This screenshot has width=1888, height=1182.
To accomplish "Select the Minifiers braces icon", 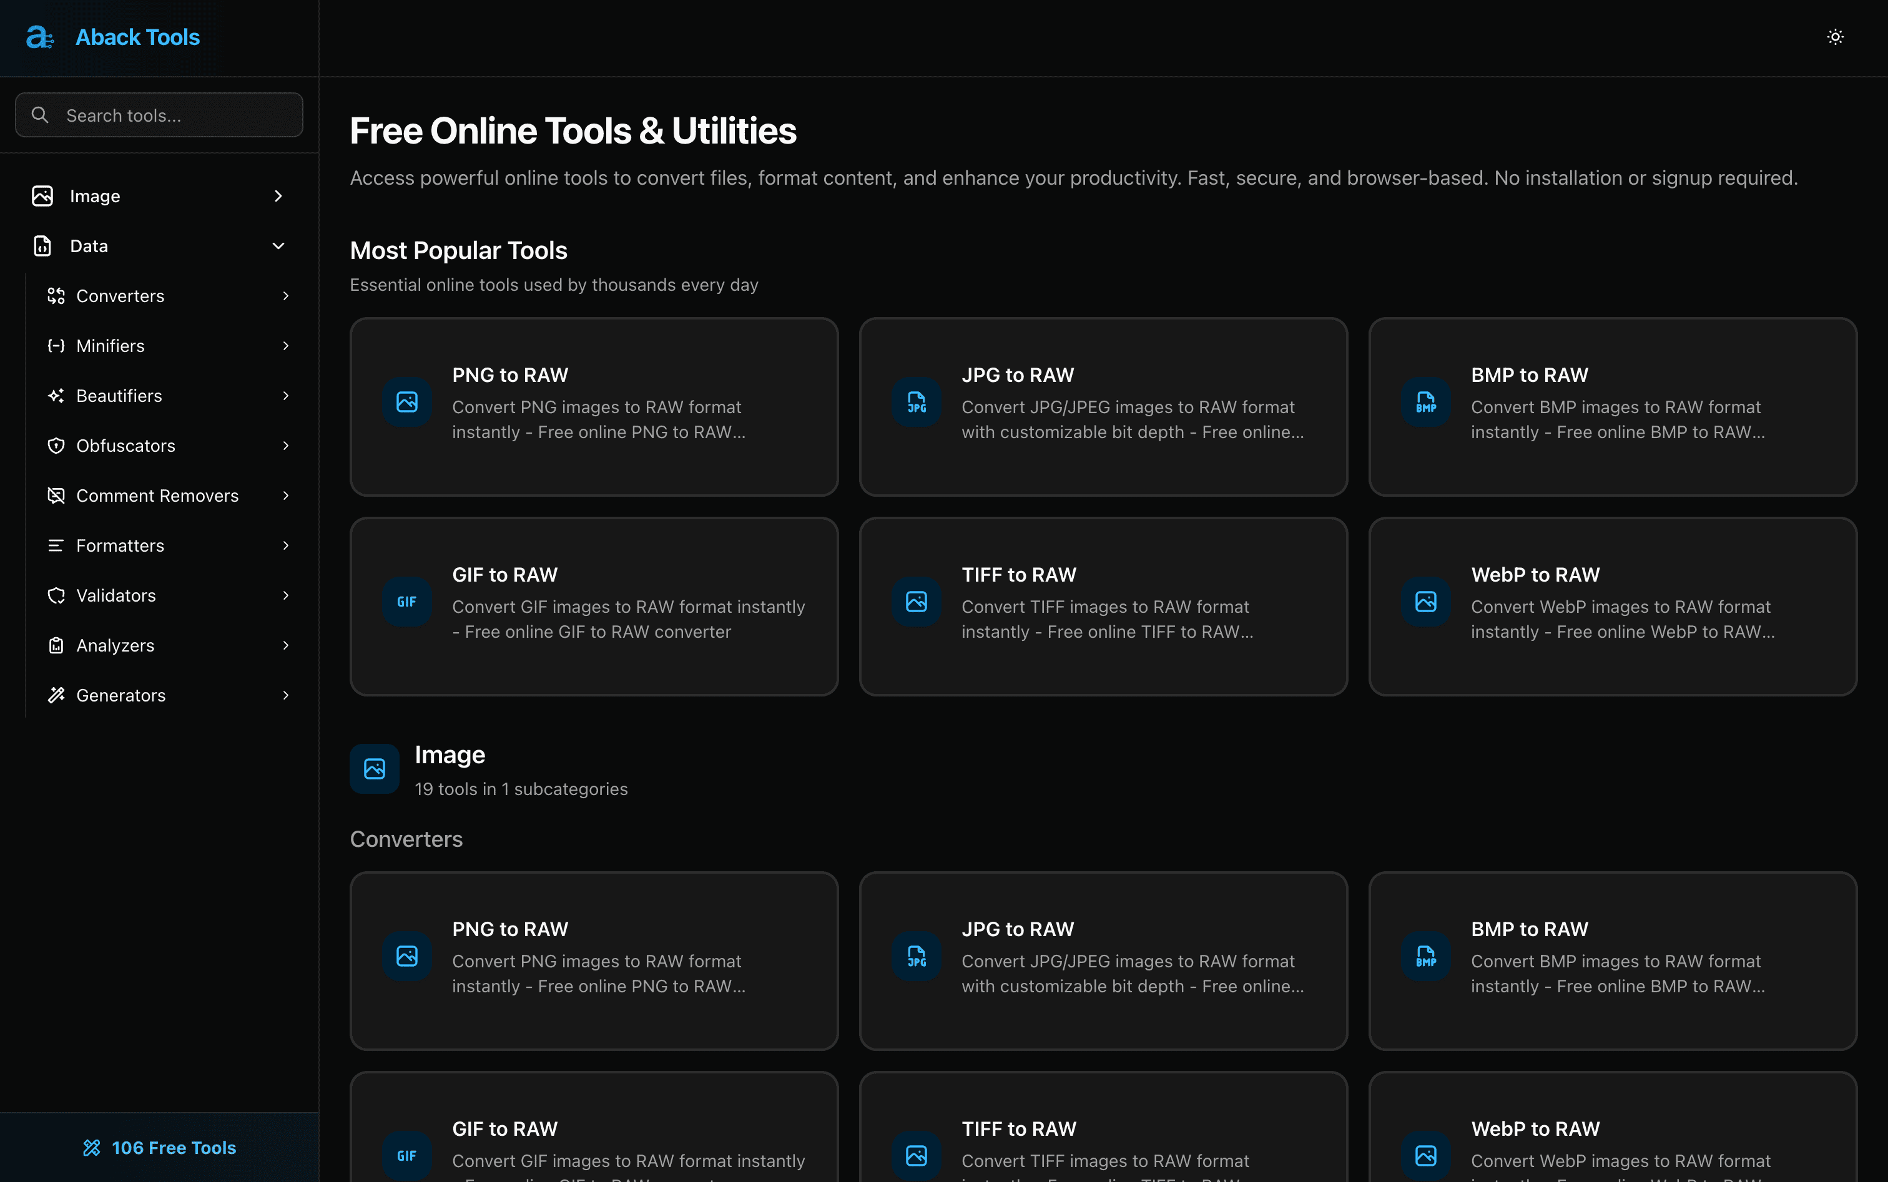I will click(x=56, y=344).
